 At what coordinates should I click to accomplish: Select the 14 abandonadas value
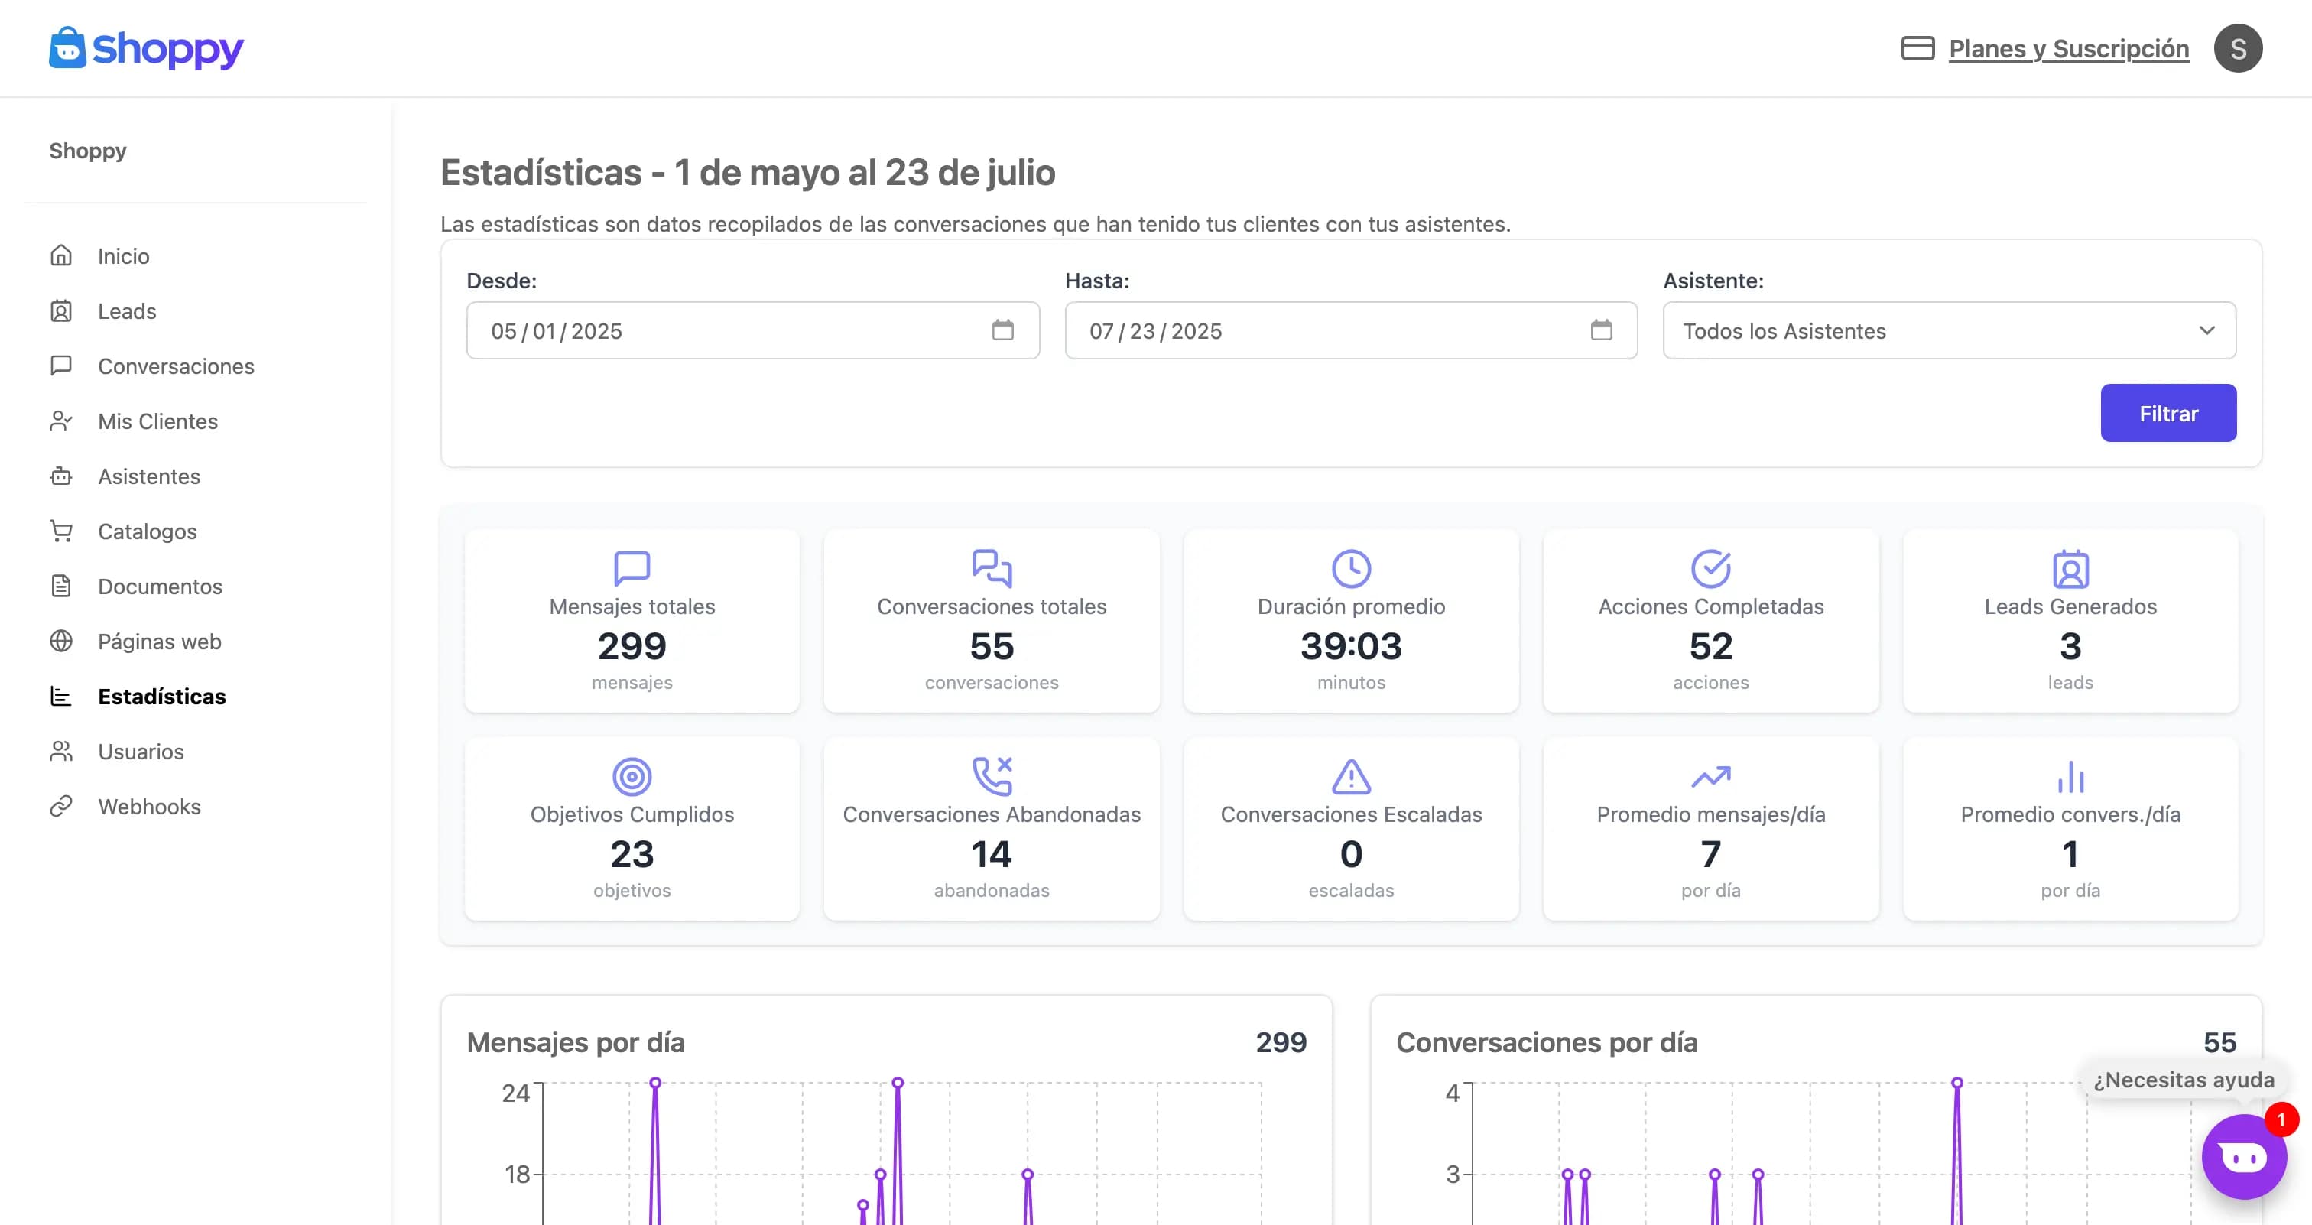point(992,853)
